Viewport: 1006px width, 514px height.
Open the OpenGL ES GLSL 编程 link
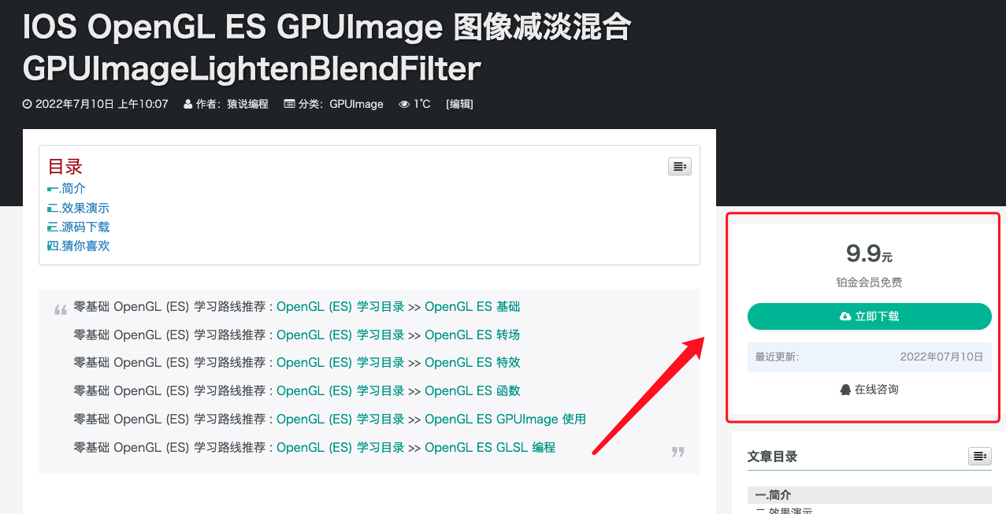[x=491, y=447]
